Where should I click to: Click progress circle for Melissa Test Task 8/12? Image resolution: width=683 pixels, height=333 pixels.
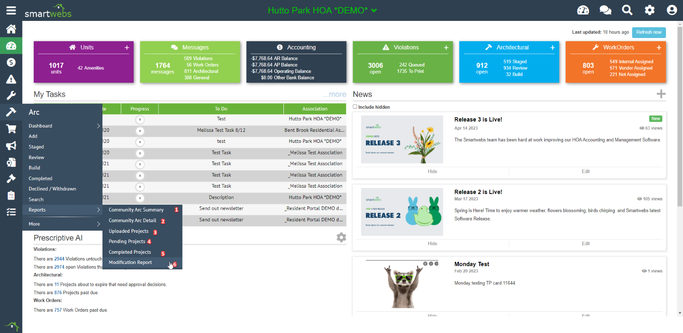140,131
